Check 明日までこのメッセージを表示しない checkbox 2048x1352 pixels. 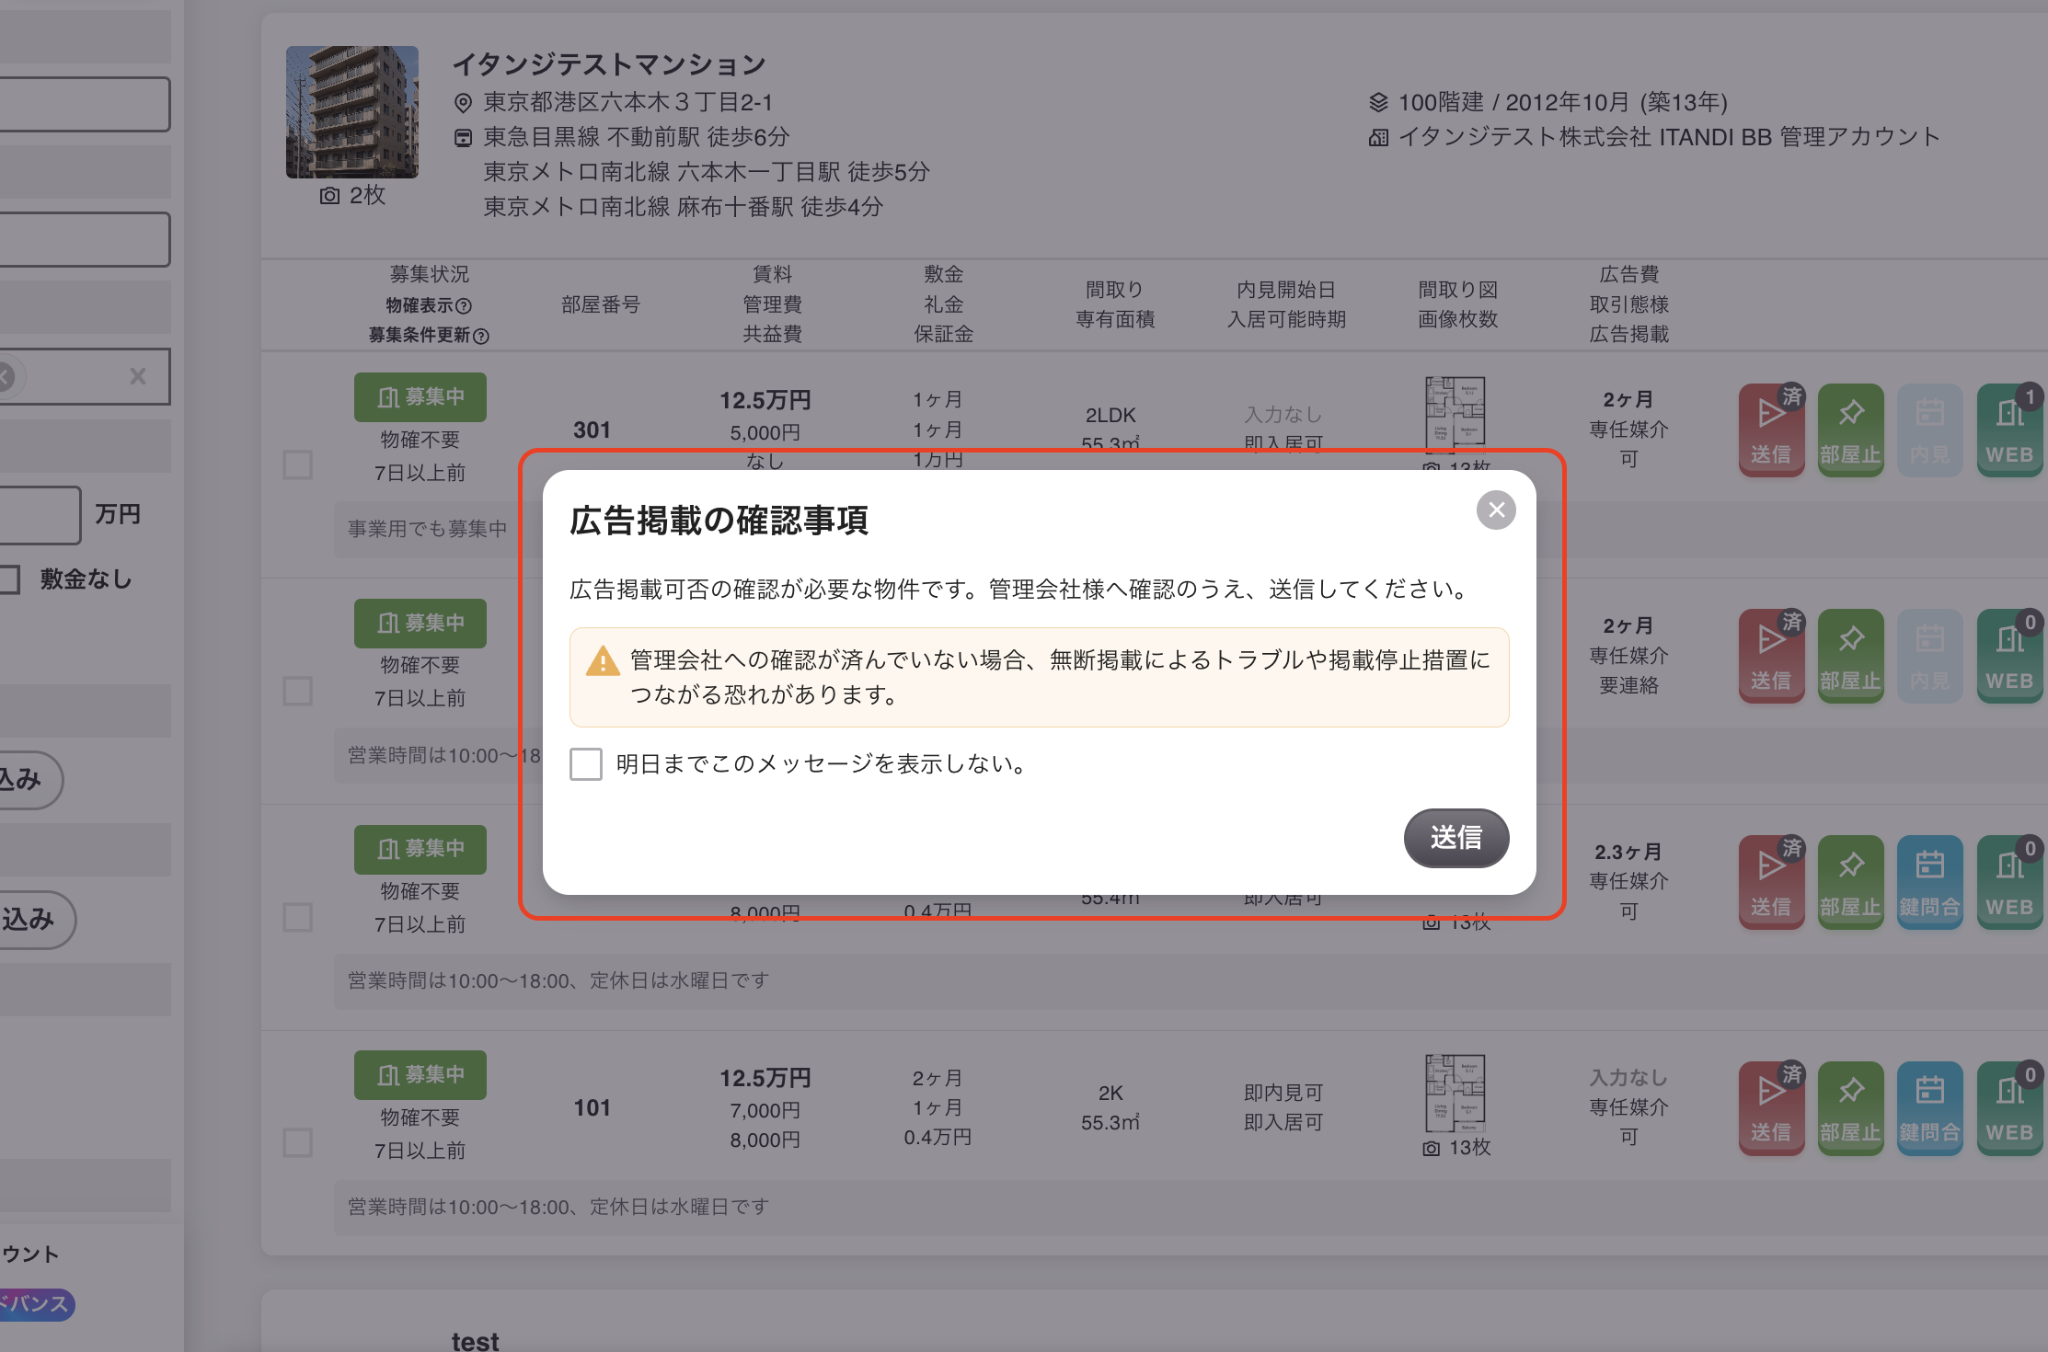click(x=586, y=763)
